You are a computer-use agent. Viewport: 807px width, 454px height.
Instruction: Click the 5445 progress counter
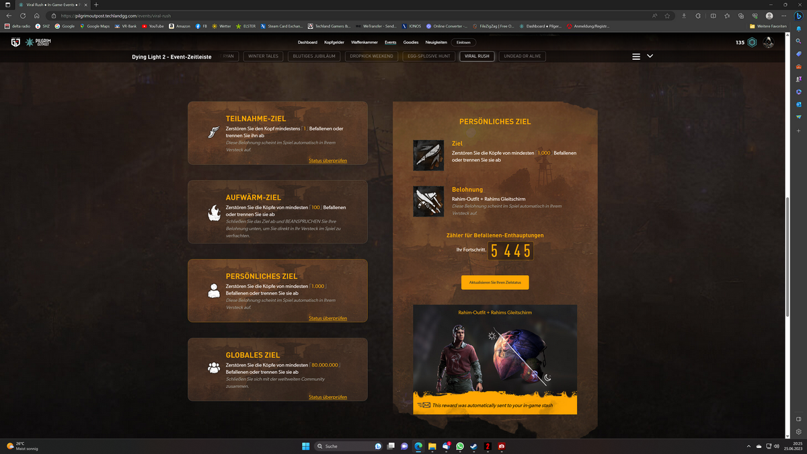tap(510, 252)
